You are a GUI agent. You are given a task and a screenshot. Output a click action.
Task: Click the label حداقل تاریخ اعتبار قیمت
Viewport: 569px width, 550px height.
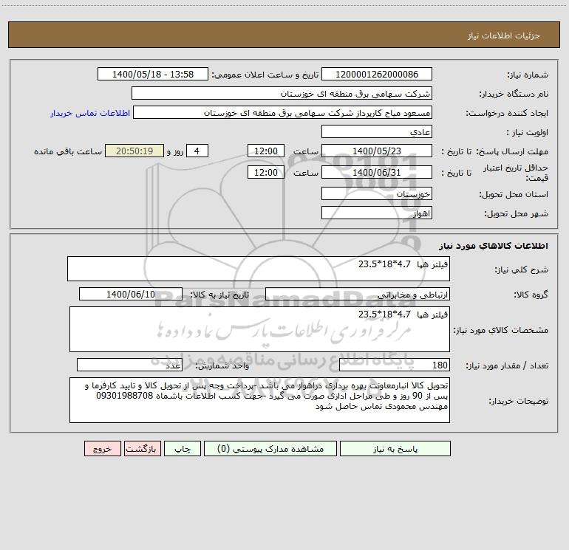click(x=515, y=173)
